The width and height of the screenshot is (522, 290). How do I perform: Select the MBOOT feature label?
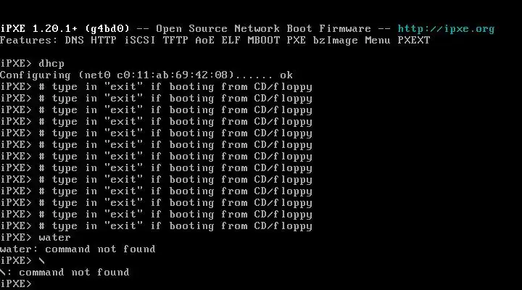[x=263, y=41]
